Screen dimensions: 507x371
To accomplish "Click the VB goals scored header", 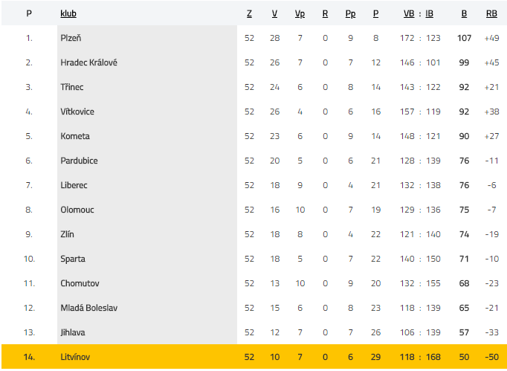I will pyautogui.click(x=409, y=13).
